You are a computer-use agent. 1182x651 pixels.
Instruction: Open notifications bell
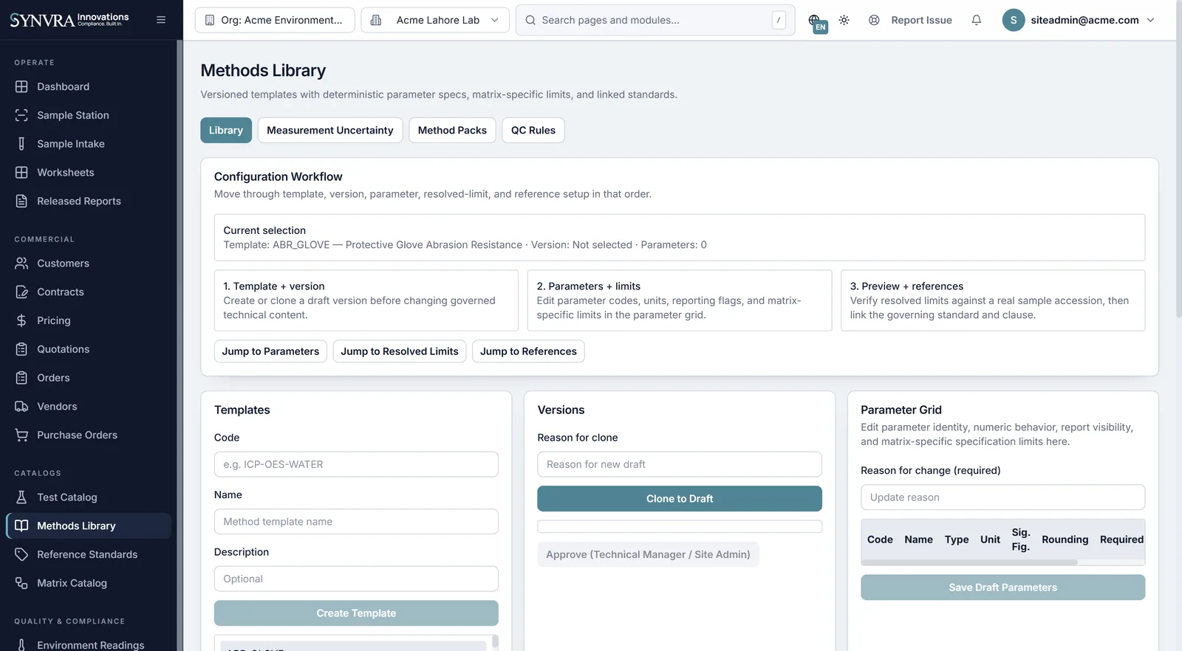[977, 20]
